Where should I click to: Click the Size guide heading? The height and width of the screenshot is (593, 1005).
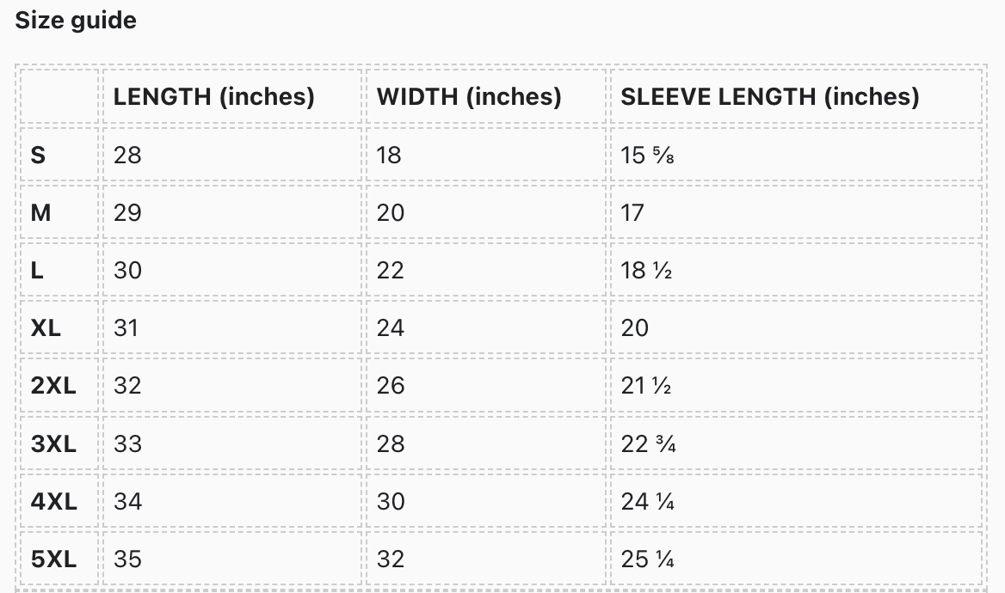76,21
